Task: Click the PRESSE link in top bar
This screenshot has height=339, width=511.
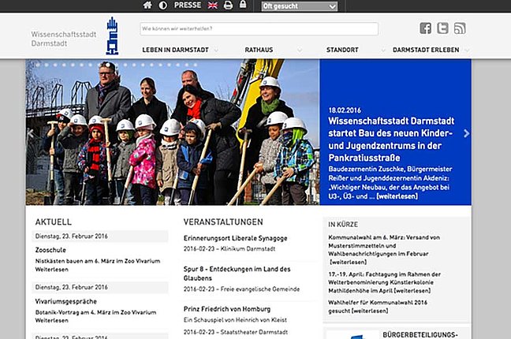Action: point(187,5)
